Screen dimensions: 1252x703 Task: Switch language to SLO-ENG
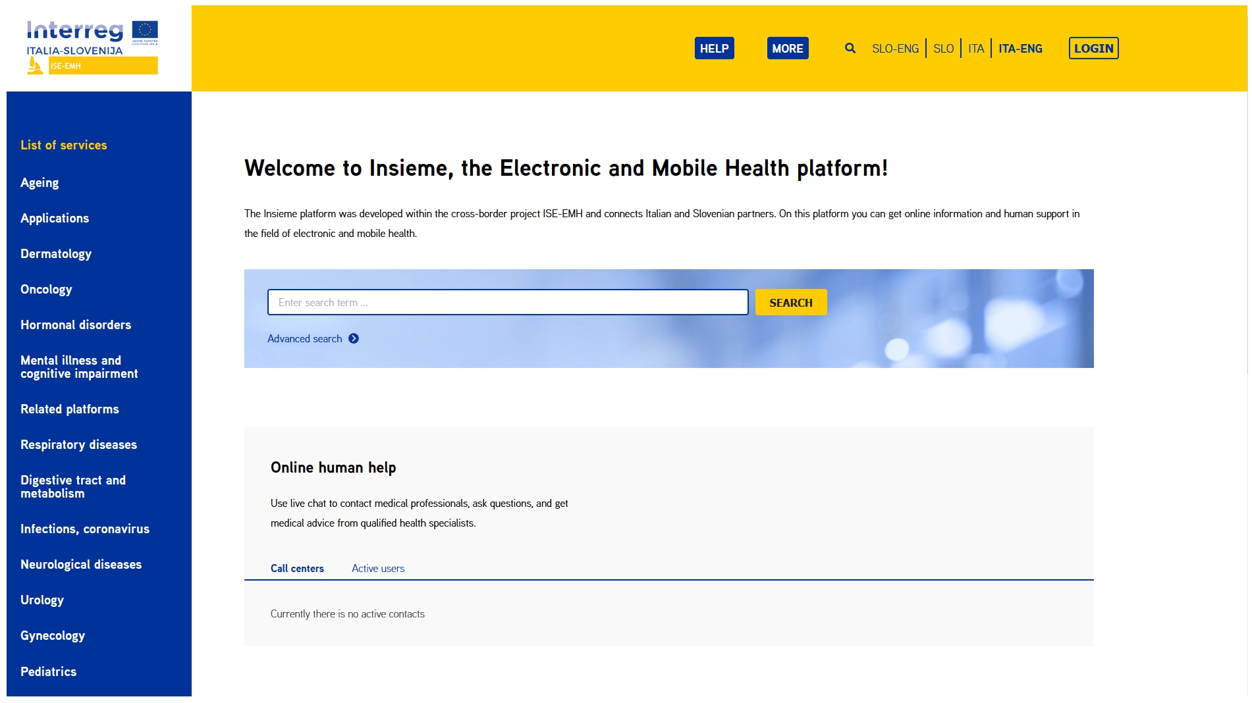895,49
